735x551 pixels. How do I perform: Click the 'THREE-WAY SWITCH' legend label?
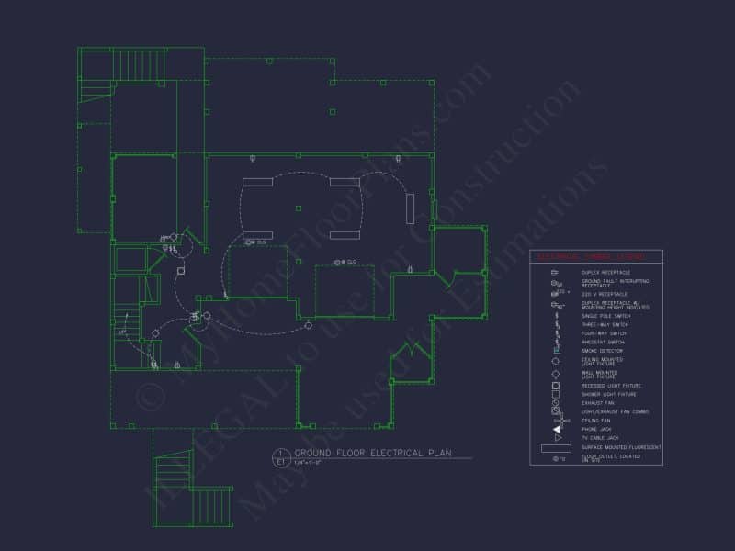(x=605, y=325)
